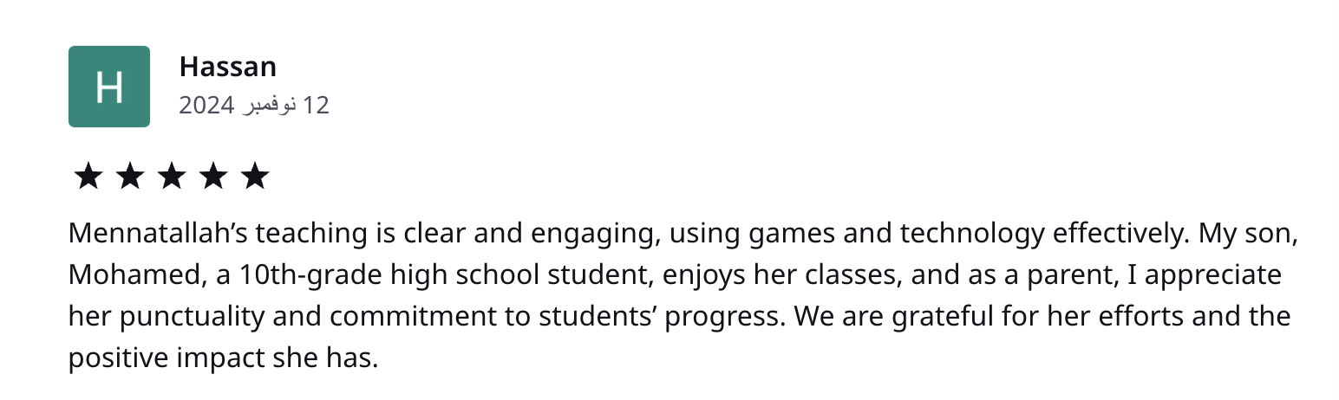
Task: Click the year 2024 in the date
Action: 206,106
